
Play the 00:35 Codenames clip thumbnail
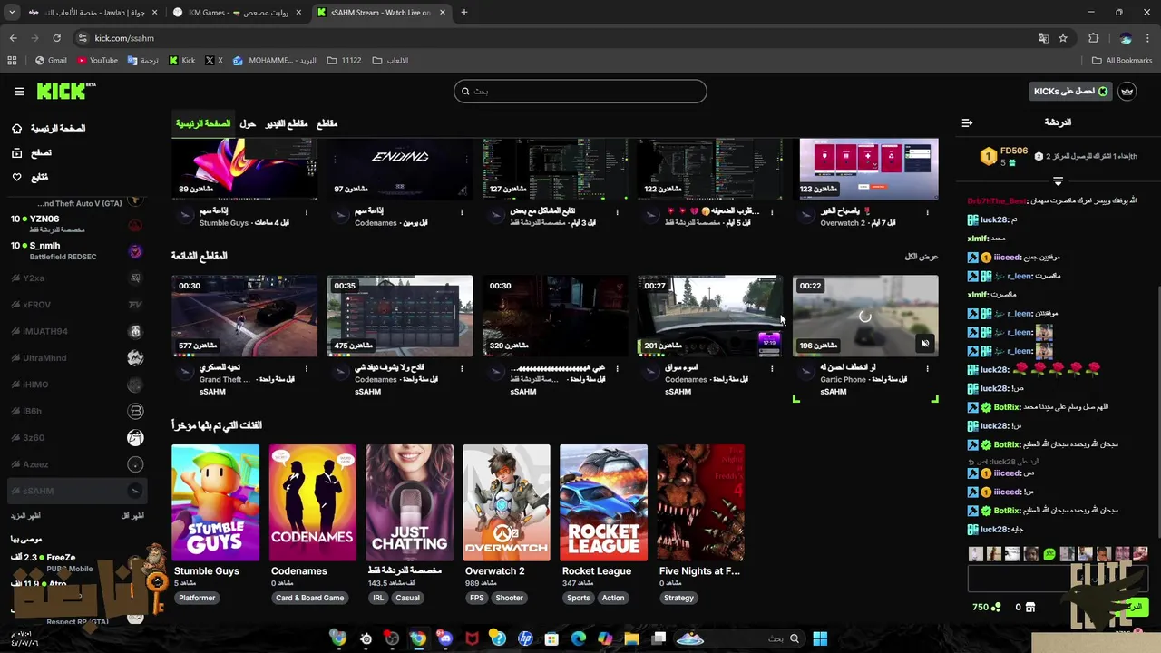tap(399, 316)
